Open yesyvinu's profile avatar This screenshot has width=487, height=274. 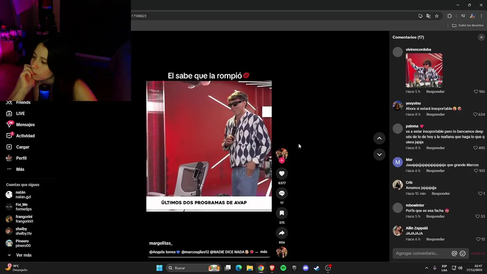[398, 105]
